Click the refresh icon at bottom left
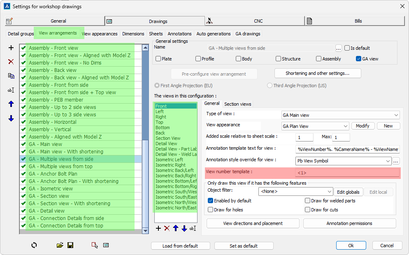This screenshot has height=255, width=409. pyautogui.click(x=34, y=245)
